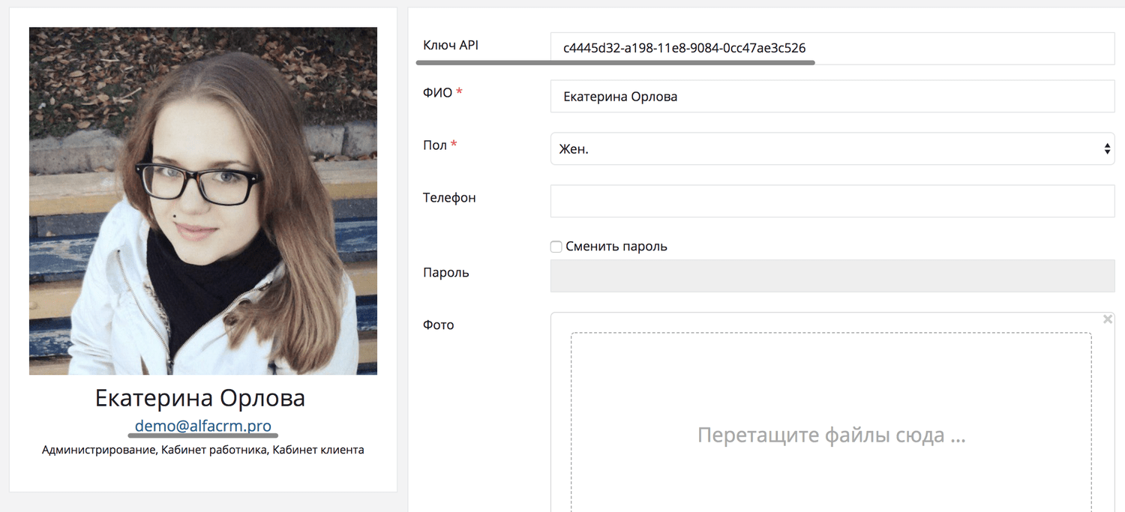Click the profile photo of Екатерина Орлова
This screenshot has width=1125, height=512.
click(x=203, y=201)
